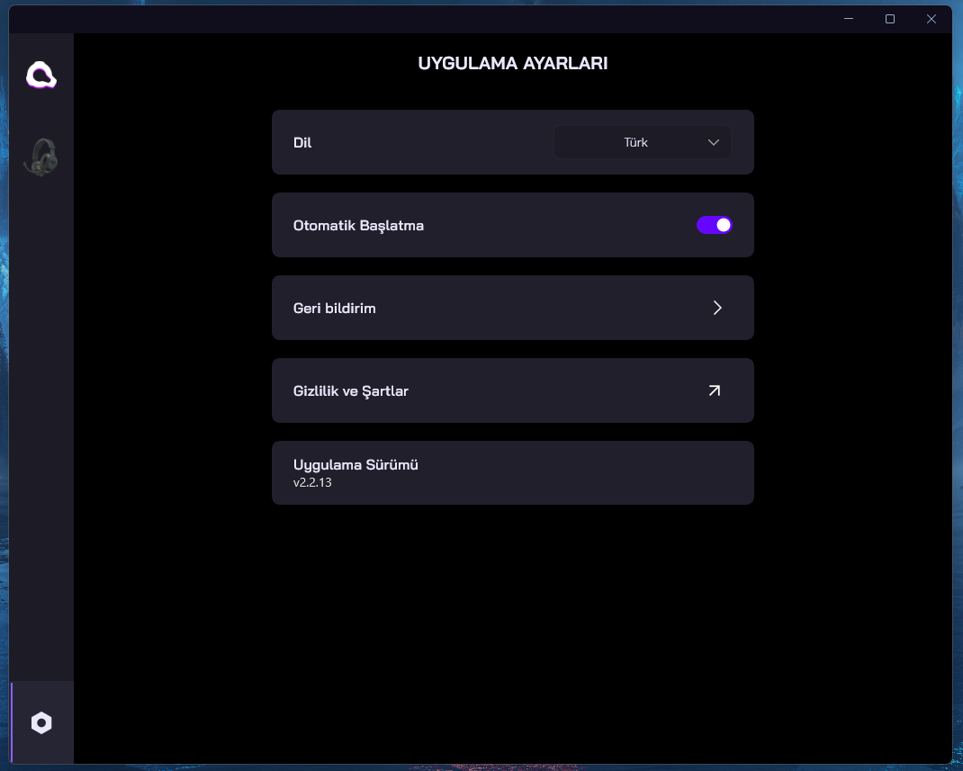
Task: Open settings hexagon icon in sidebar
Action: click(41, 722)
